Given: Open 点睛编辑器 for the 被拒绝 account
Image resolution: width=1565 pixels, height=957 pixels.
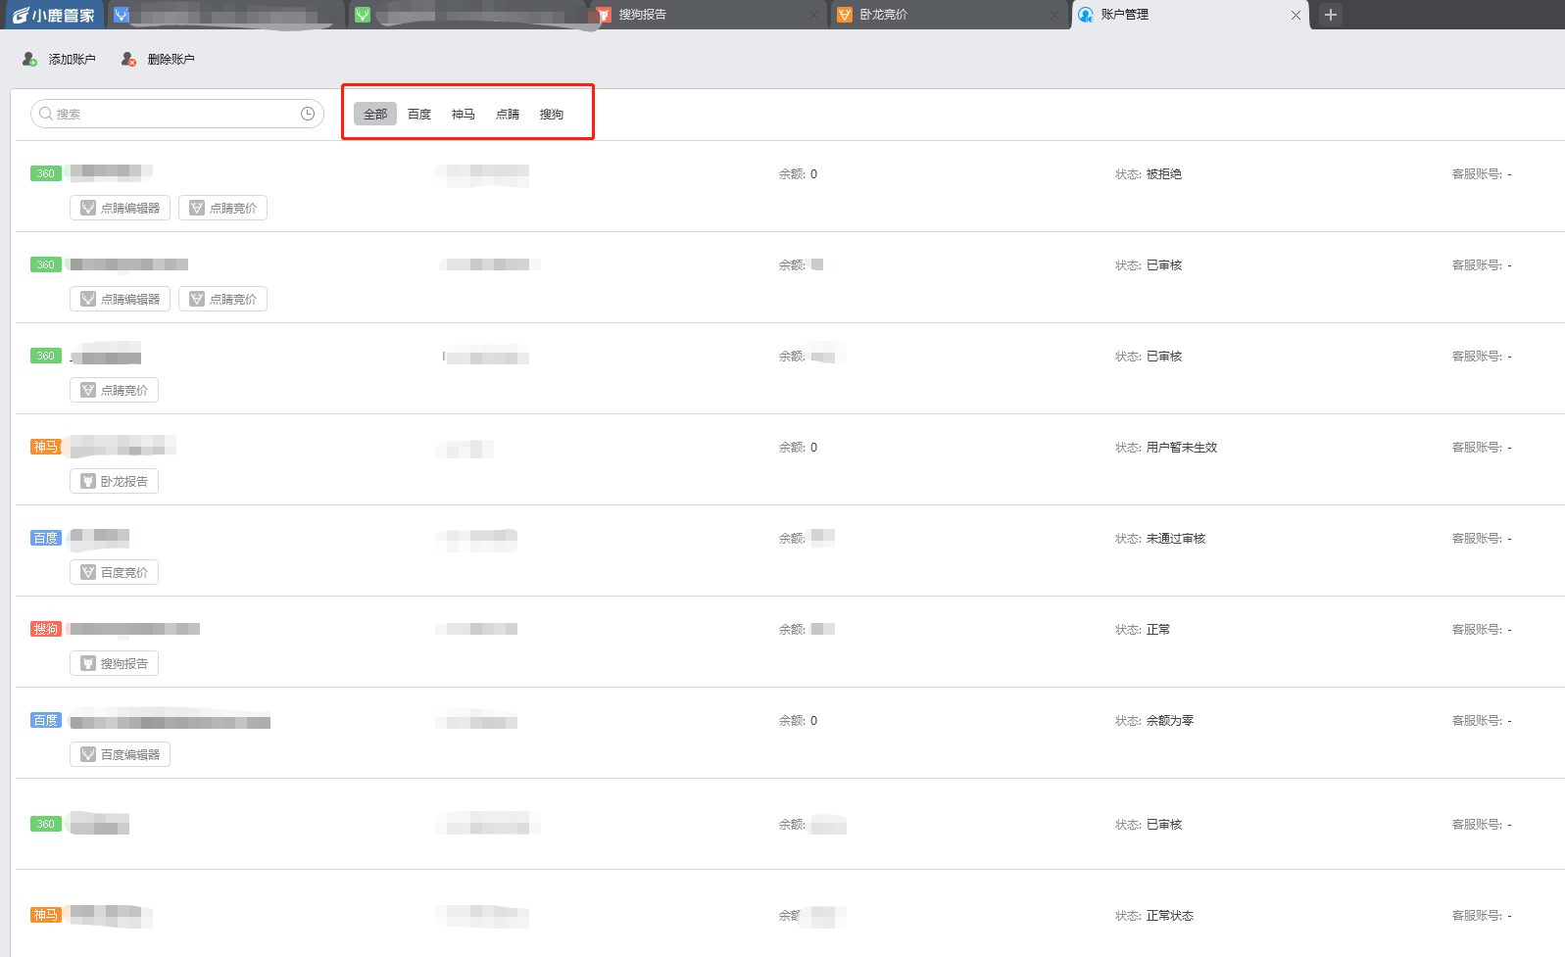Looking at the screenshot, I should (x=120, y=208).
